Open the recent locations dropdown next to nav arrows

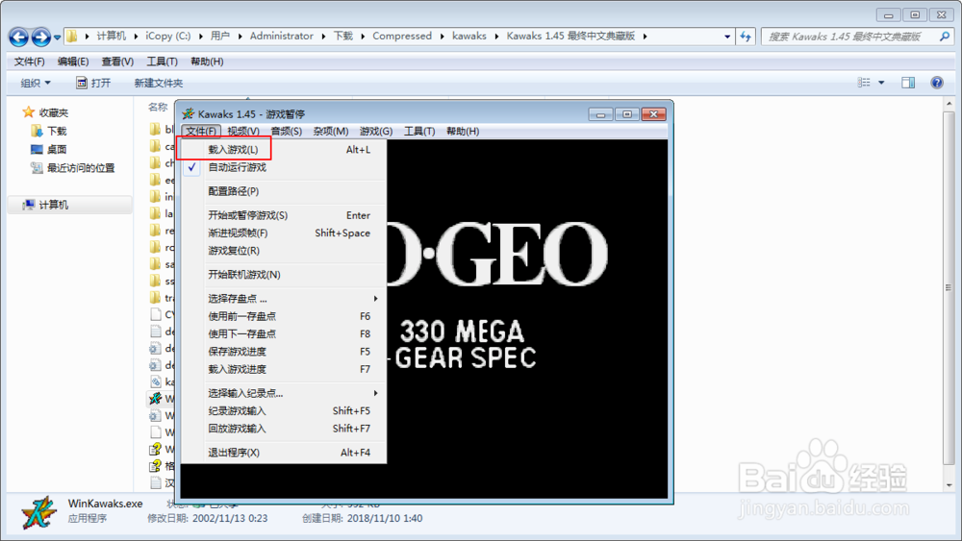57,37
